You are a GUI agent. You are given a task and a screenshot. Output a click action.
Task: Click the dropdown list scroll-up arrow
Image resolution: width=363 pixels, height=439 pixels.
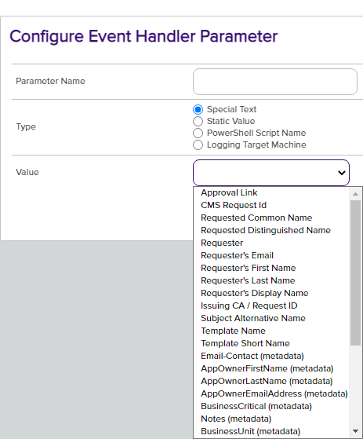coord(355,194)
